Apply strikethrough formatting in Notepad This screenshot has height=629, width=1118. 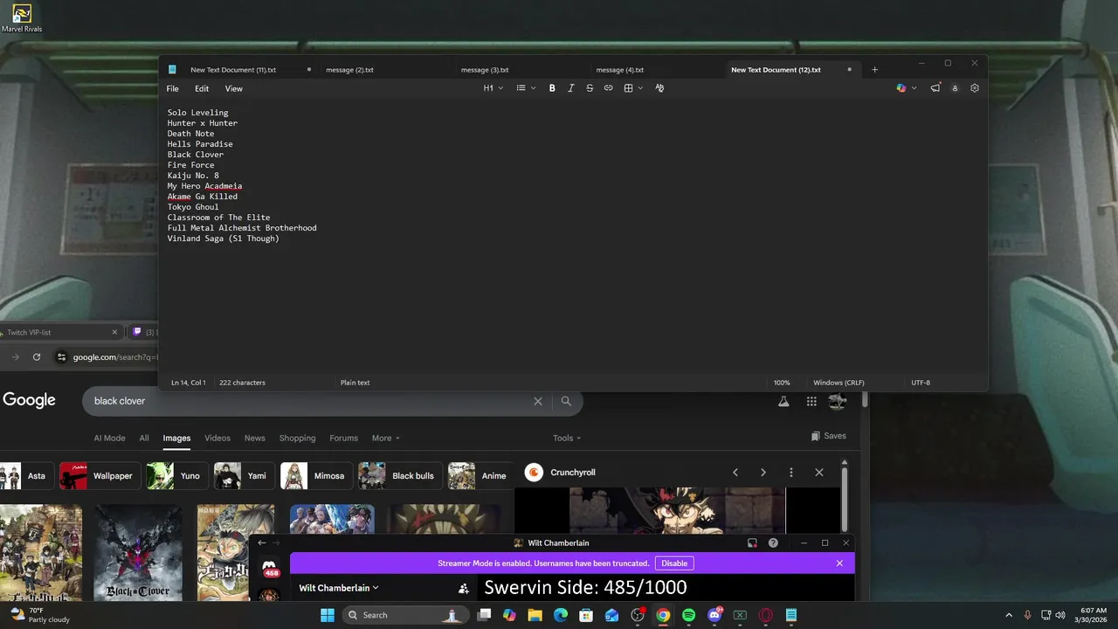pyautogui.click(x=590, y=88)
